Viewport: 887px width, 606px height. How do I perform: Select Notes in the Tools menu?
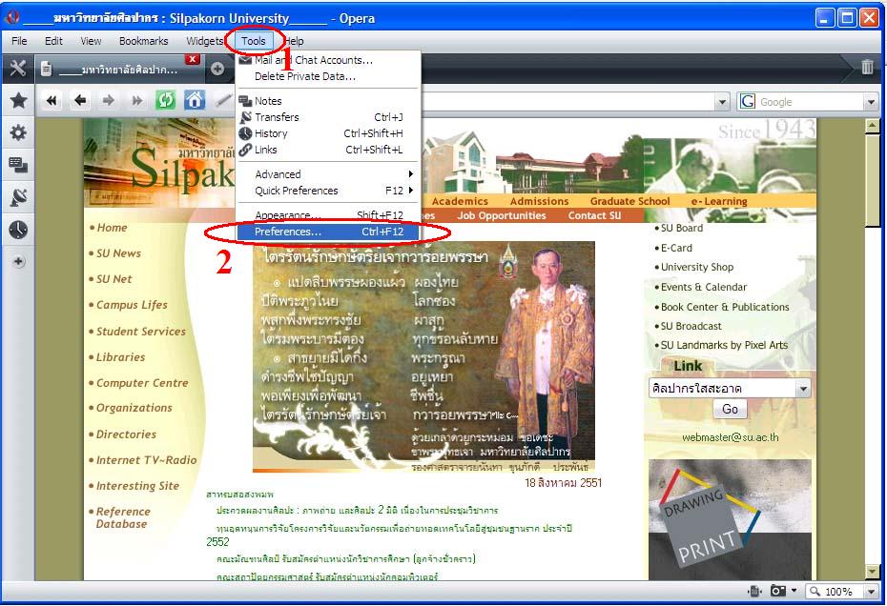tap(328, 101)
